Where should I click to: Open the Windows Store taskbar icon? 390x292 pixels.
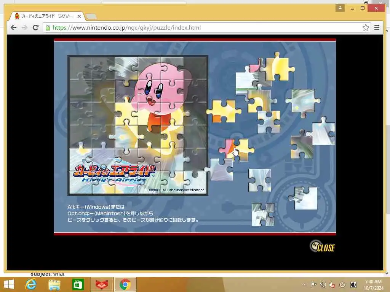78,284
